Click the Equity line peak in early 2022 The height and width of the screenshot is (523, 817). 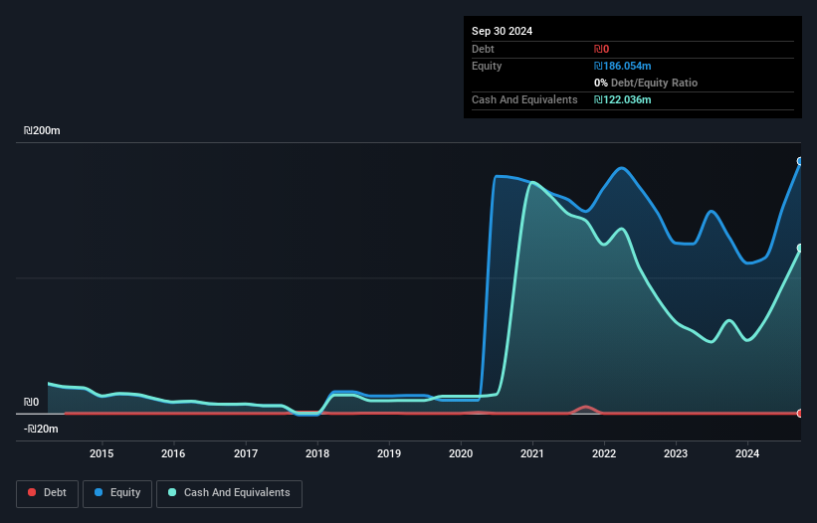click(622, 168)
